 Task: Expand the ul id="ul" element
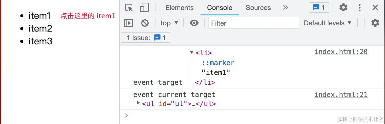138,103
